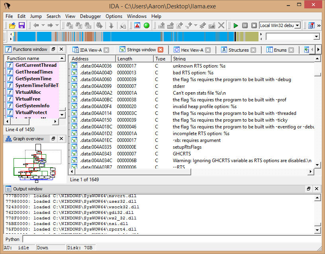Close the Hex View-A tab
This screenshot has height=254, width=325.
coord(208,50)
